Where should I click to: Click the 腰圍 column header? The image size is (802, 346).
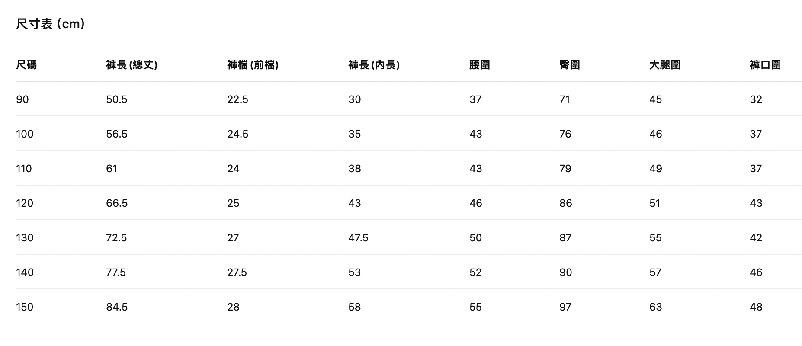480,65
